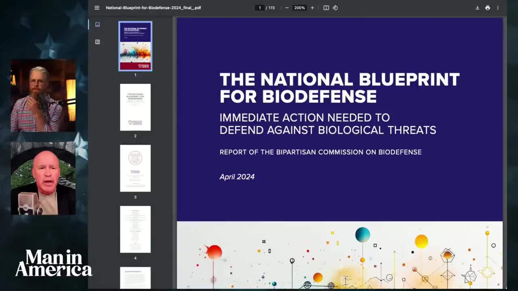Click the zoom in plus icon
The height and width of the screenshot is (291, 518).
click(312, 8)
